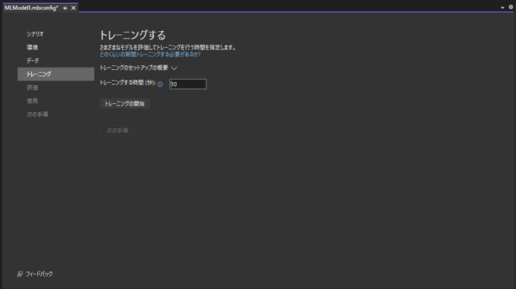Click the トレーニングの開始 button
Image resolution: width=516 pixels, height=289 pixels.
(x=124, y=104)
